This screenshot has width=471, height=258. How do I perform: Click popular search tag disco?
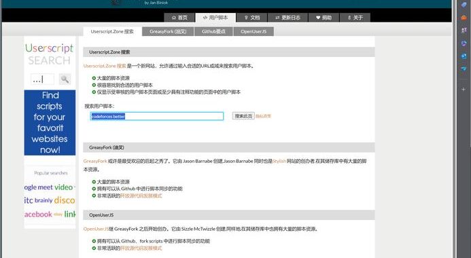coord(65,200)
